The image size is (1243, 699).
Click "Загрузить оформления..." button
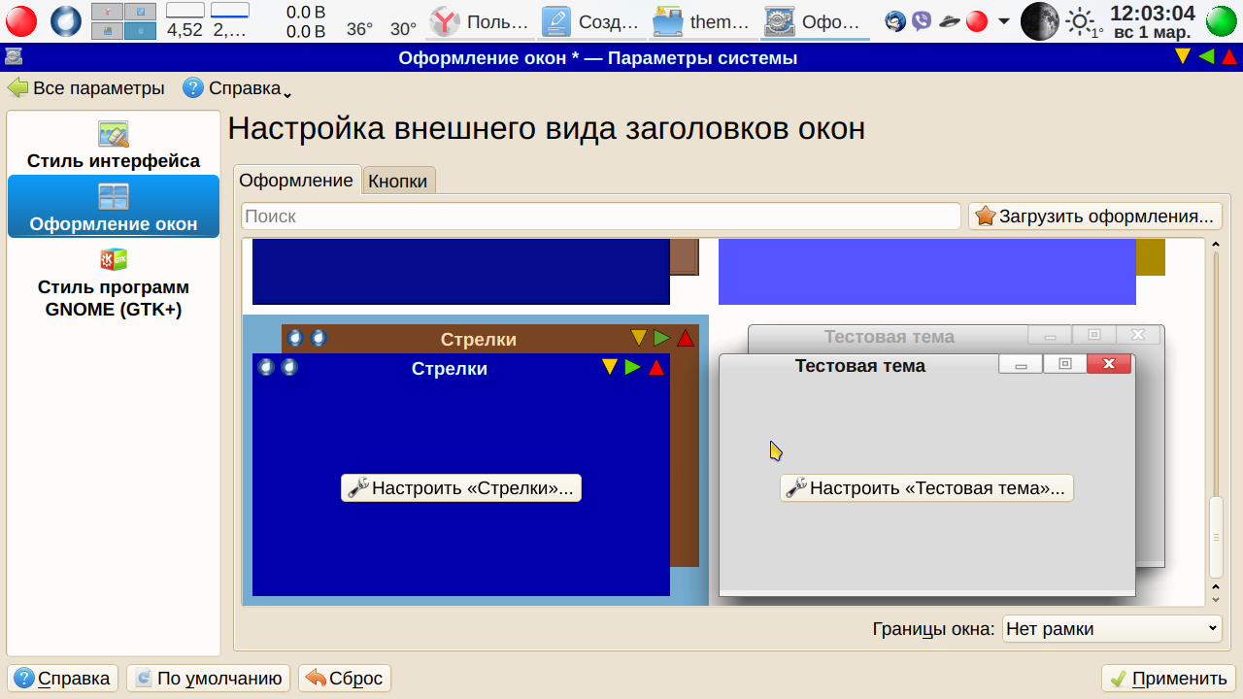(x=1095, y=216)
